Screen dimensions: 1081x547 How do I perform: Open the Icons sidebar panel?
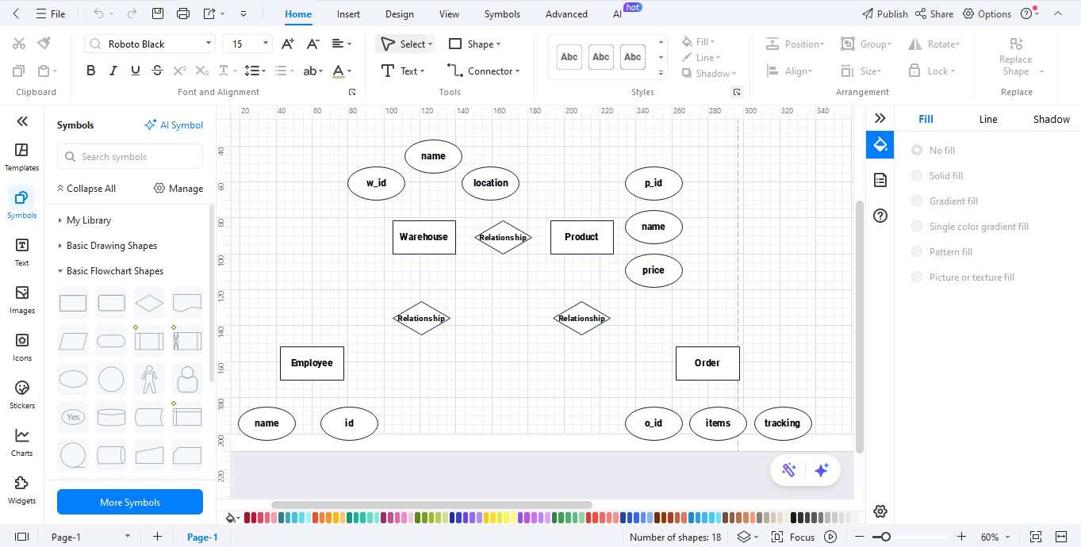(21, 347)
